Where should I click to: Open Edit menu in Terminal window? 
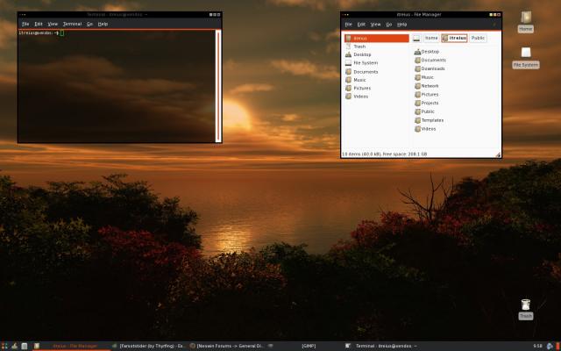point(39,24)
